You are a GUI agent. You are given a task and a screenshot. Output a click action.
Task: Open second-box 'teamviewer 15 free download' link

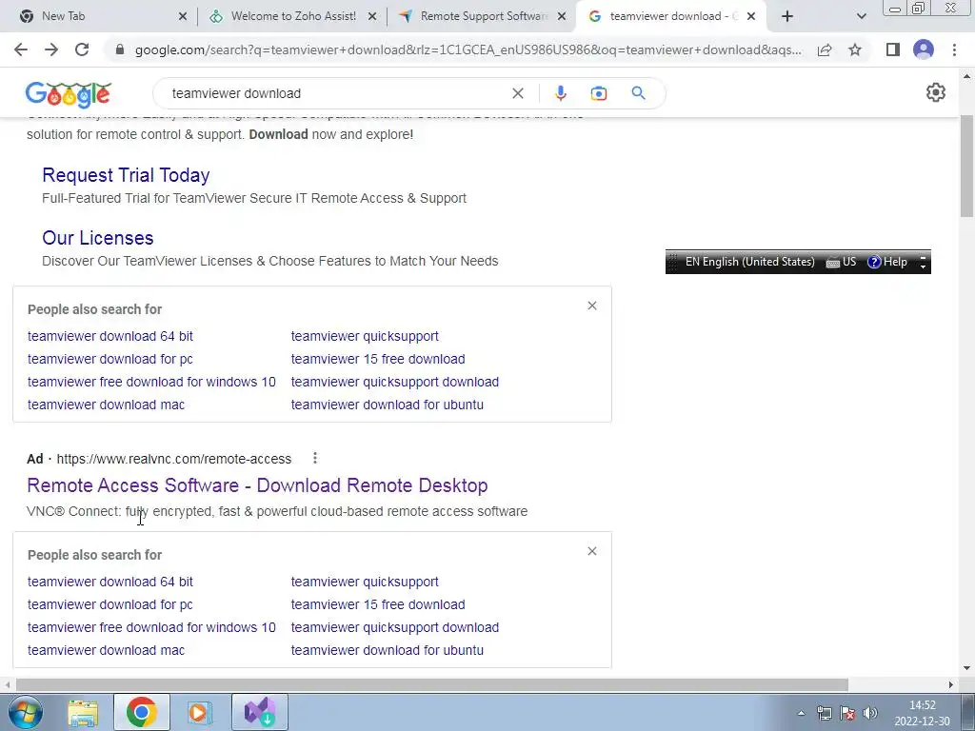378,604
